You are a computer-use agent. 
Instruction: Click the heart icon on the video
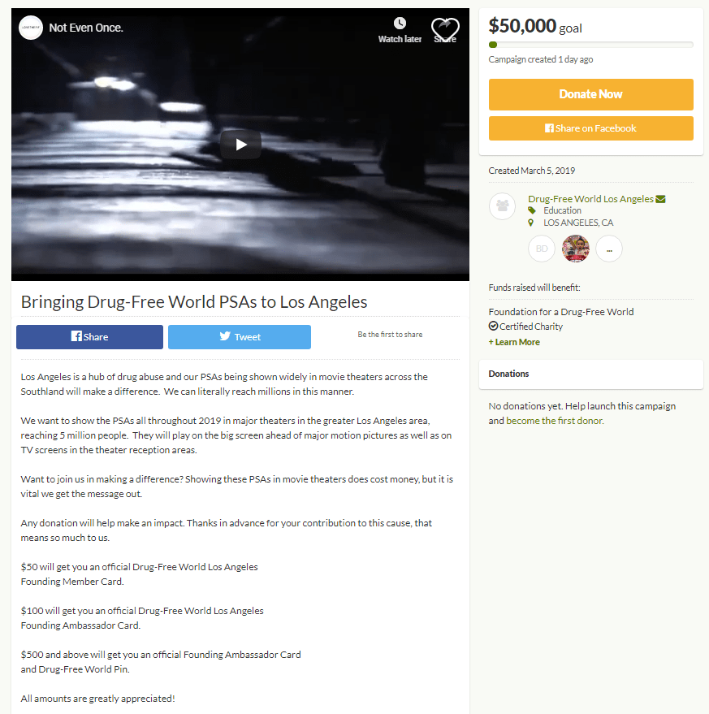tap(445, 29)
